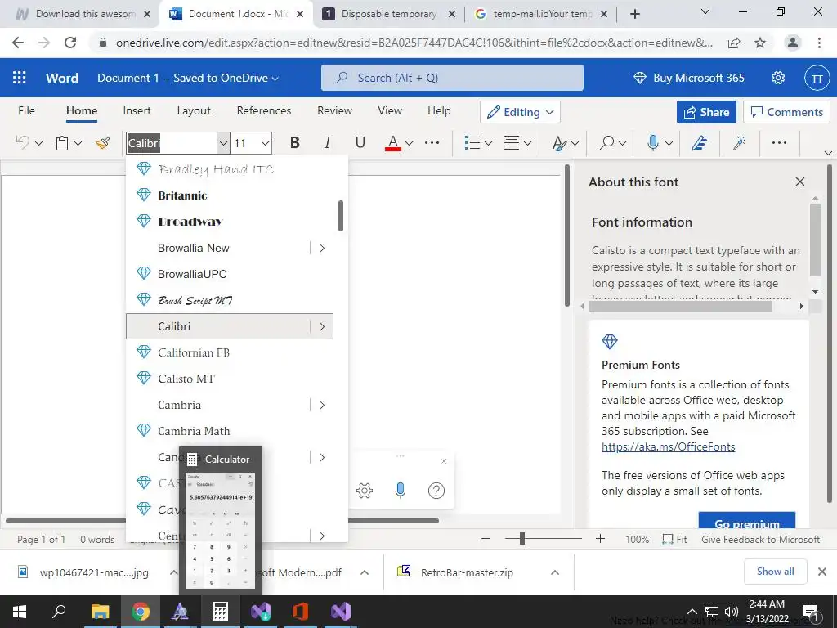Switch to the Review tab

[x=334, y=110]
